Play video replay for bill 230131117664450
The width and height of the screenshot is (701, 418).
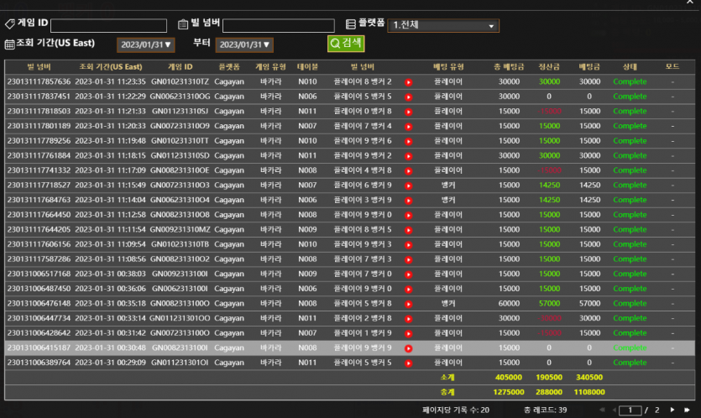[x=408, y=215]
